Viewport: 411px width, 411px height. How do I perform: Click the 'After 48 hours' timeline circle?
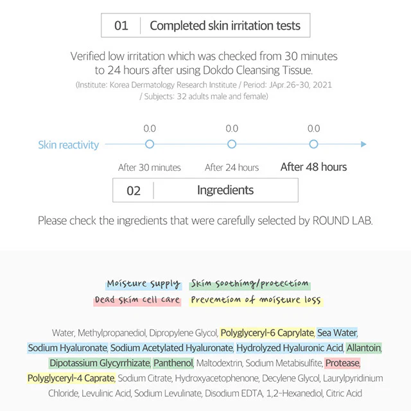pos(313,144)
